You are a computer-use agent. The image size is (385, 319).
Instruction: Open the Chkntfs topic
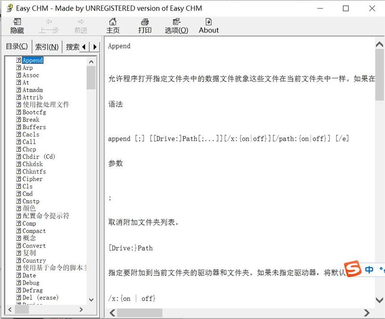(x=34, y=172)
